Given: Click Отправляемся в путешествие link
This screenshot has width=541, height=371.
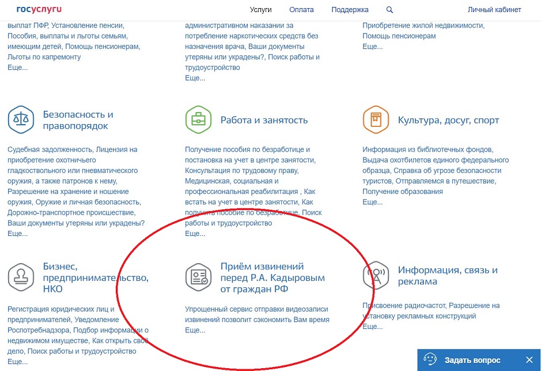Looking at the screenshot, I should (x=445, y=181).
